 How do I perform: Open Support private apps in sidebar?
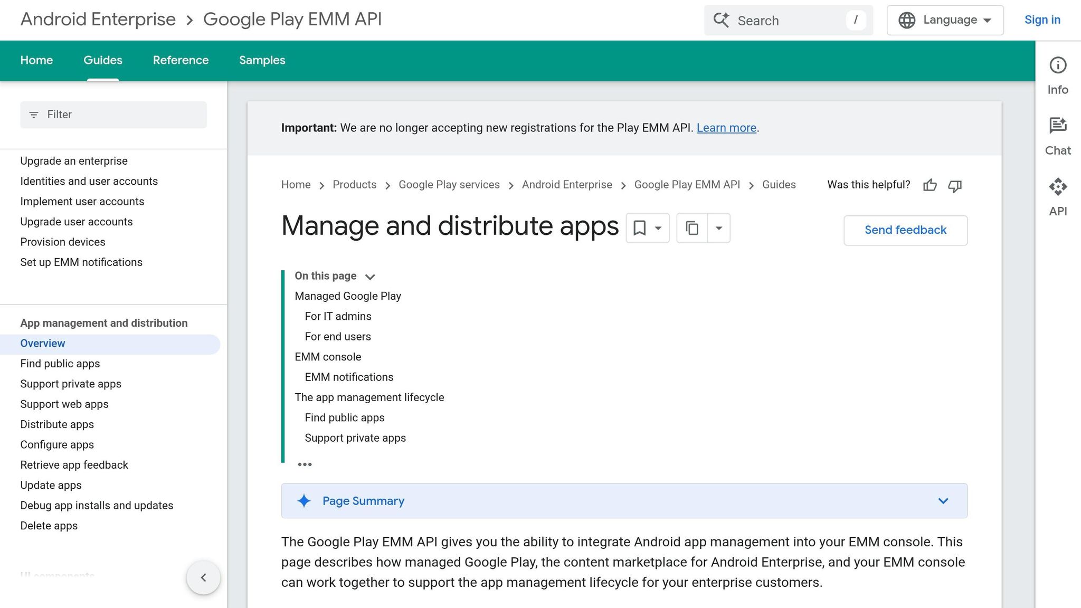(71, 384)
